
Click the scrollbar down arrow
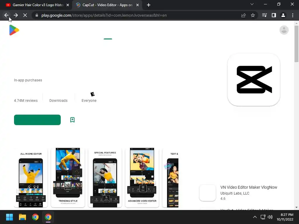click(296, 207)
